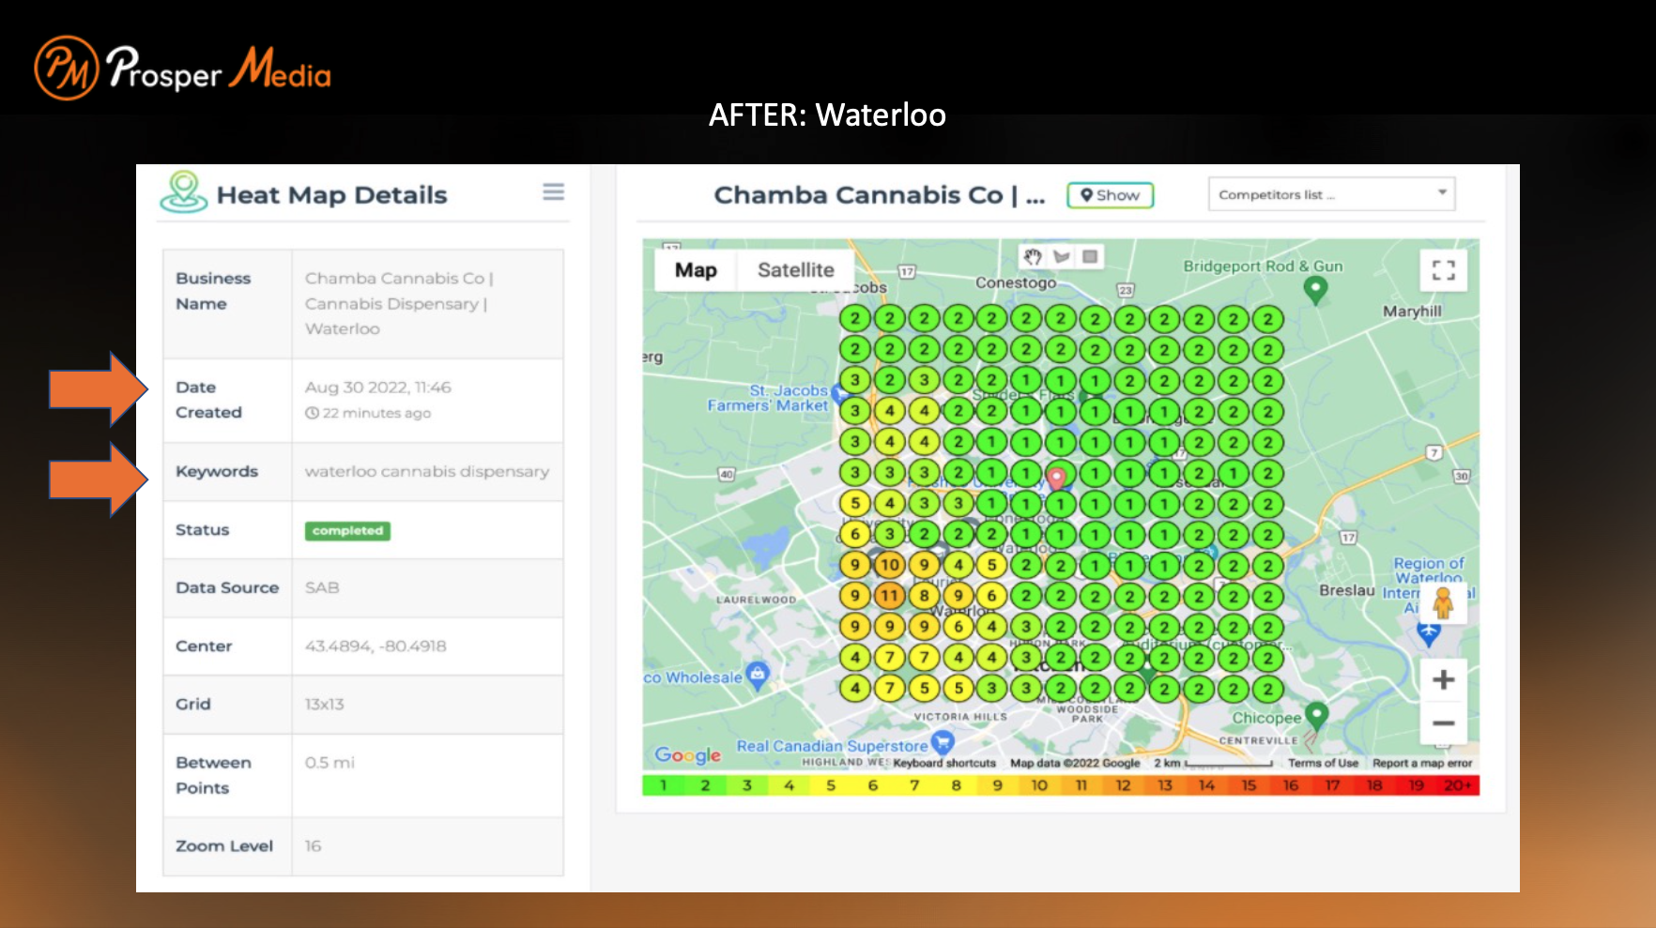Click the clock icon beside 22 minutes ago
Screen dimensions: 1656x928
pos(312,413)
